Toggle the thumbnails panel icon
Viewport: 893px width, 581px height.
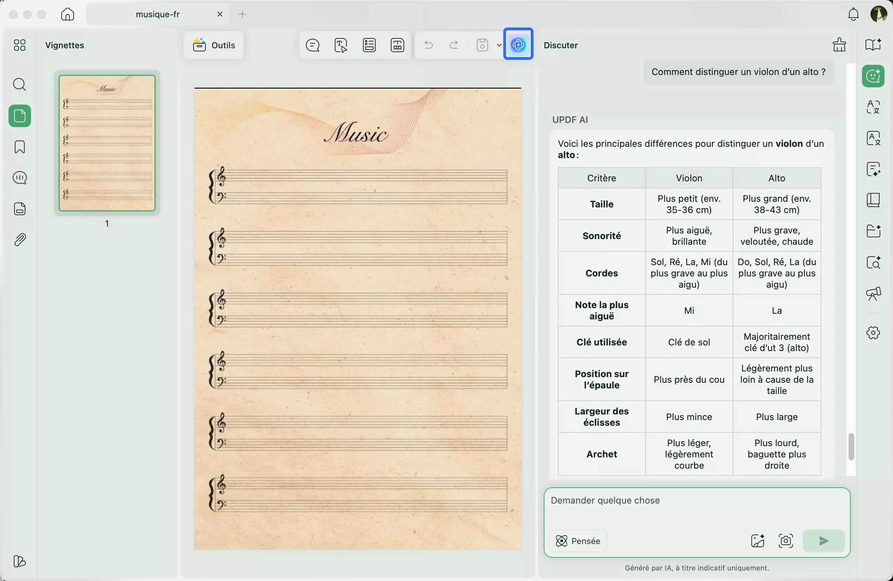pos(19,116)
